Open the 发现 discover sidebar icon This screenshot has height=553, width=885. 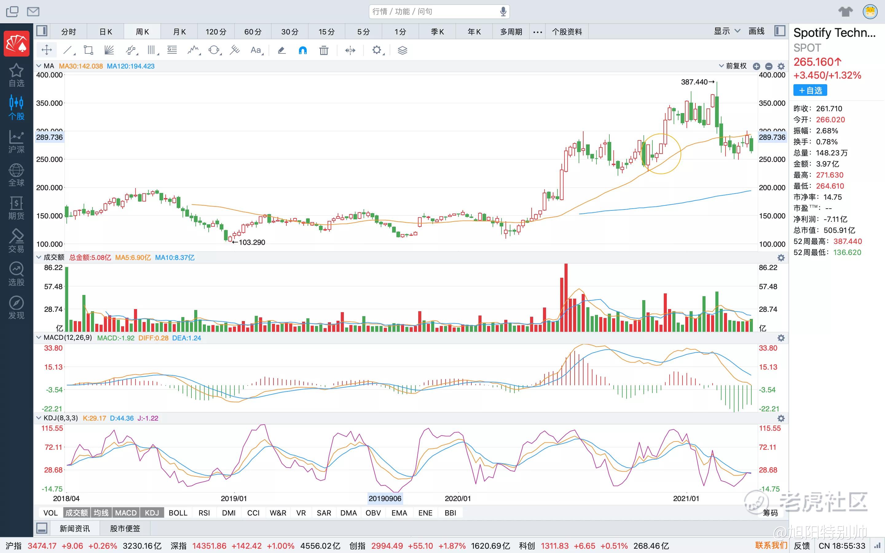[x=17, y=308]
